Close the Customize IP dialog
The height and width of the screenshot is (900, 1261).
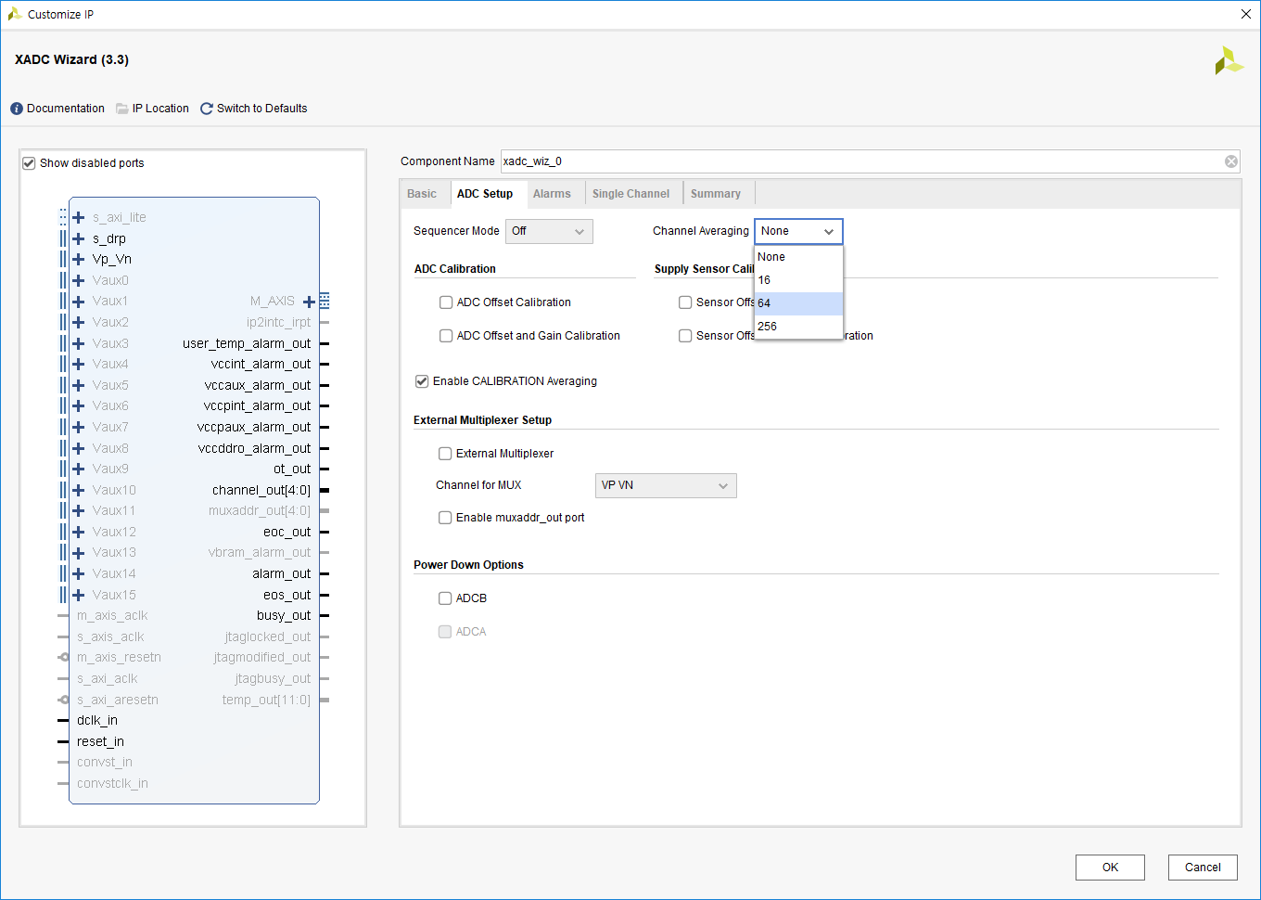click(1246, 14)
